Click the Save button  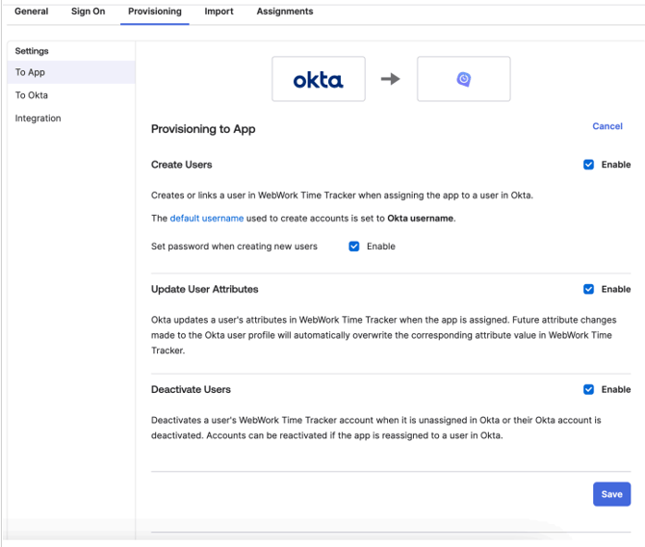click(611, 494)
